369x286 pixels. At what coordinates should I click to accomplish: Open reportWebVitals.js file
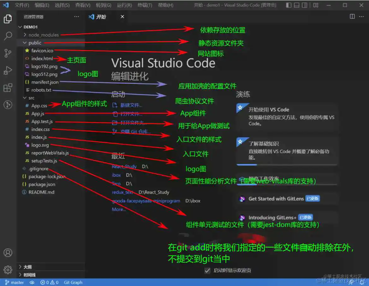click(x=50, y=153)
